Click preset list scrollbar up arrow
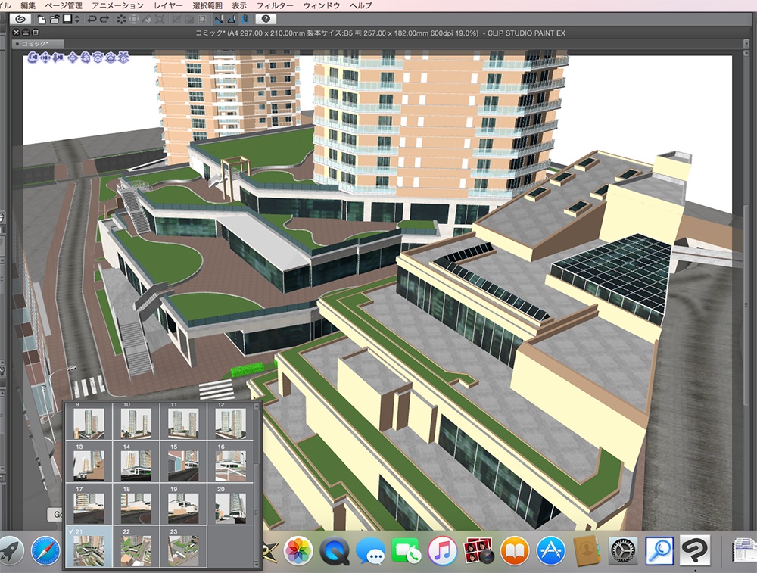This screenshot has height=573, width=757. click(257, 406)
